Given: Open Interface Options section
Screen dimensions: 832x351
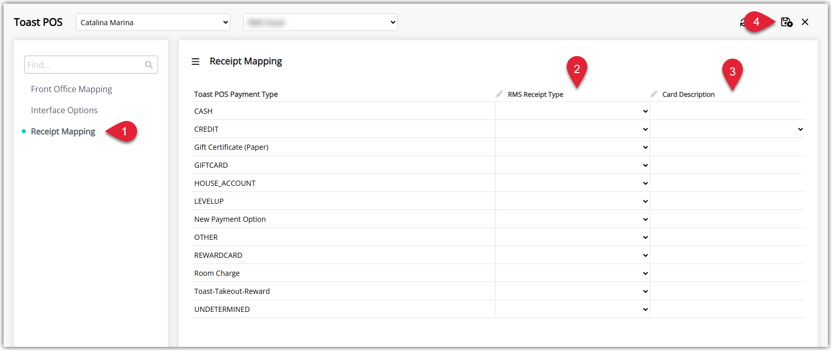Looking at the screenshot, I should click(64, 110).
